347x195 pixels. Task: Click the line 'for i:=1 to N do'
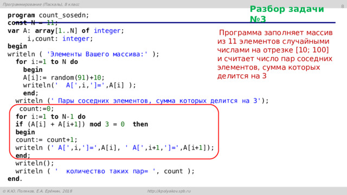pyautogui.click(x=47, y=62)
